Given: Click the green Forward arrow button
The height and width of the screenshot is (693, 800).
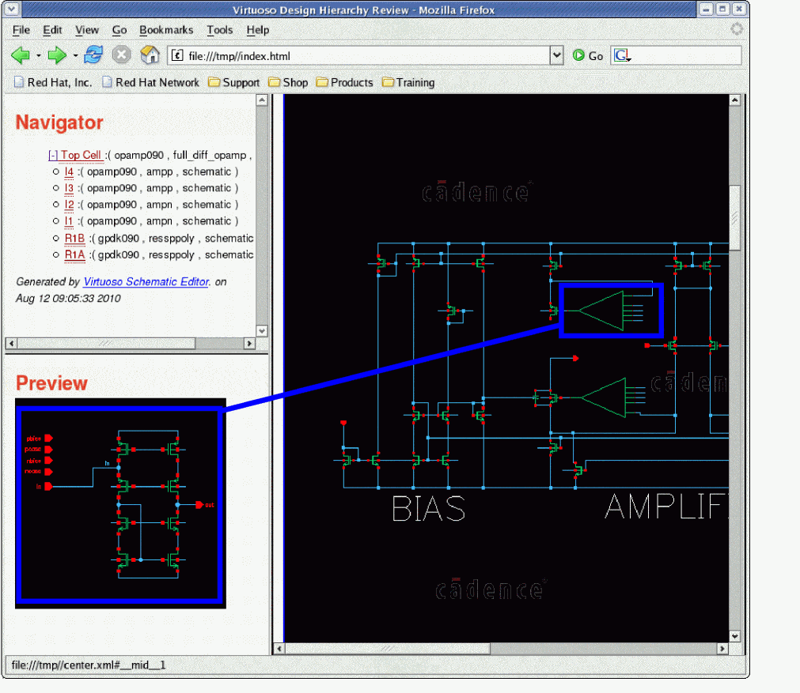Looking at the screenshot, I should 57,55.
